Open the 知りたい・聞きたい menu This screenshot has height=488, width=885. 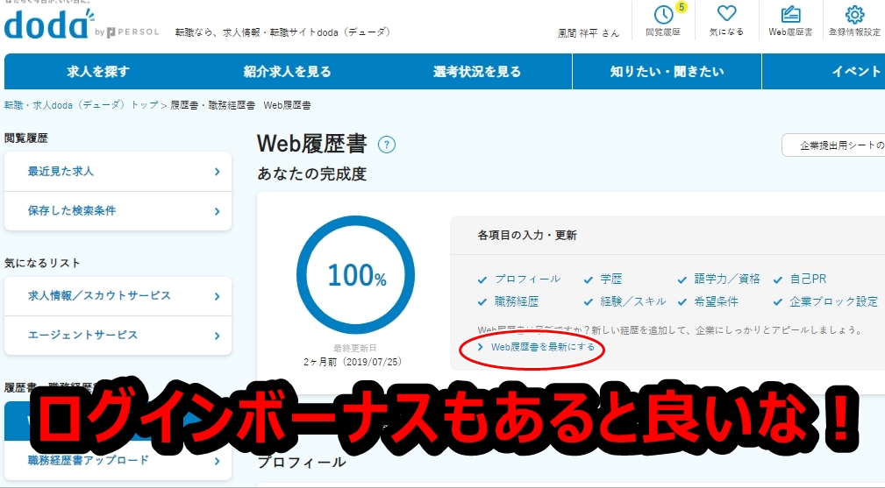click(667, 72)
